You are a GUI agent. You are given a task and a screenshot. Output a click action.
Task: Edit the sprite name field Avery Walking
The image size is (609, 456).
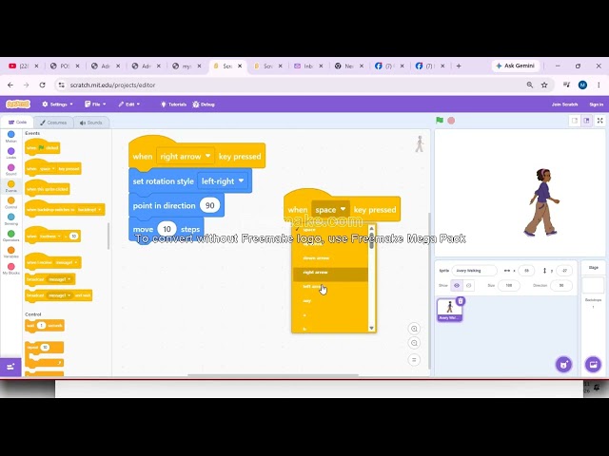coord(474,271)
